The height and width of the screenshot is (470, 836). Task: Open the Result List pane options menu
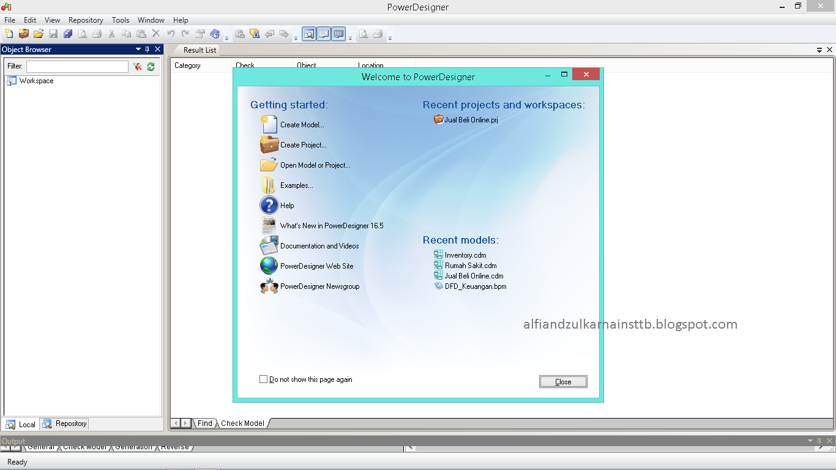[x=819, y=50]
